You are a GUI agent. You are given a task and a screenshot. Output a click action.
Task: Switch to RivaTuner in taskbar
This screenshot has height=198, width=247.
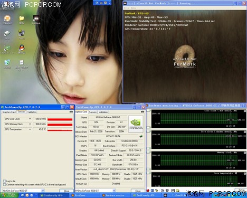click(84, 195)
